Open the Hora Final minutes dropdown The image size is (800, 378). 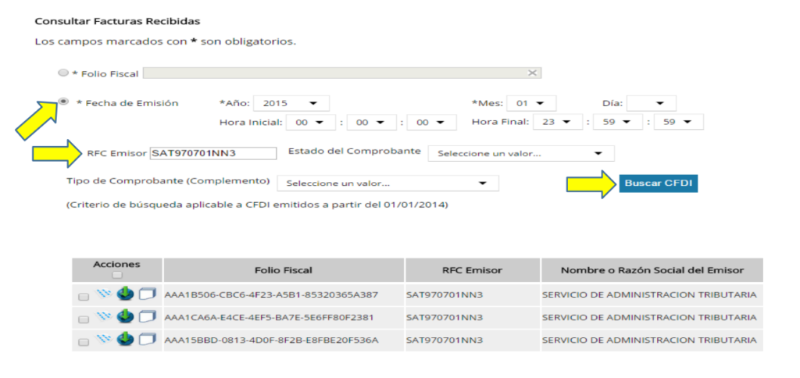click(x=618, y=122)
